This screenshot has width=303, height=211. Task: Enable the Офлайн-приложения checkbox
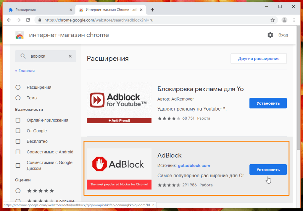(x=18, y=120)
